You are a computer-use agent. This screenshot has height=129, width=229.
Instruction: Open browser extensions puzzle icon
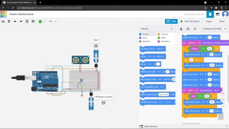(x=216, y=8)
